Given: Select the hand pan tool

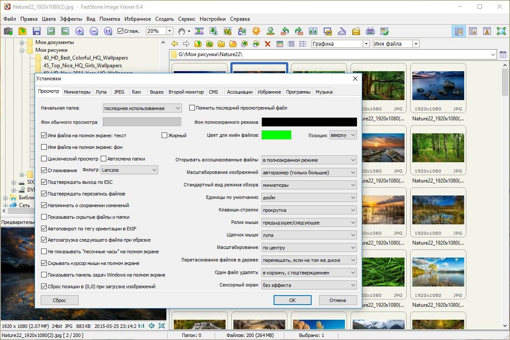Looking at the screenshot, I should [x=182, y=31].
